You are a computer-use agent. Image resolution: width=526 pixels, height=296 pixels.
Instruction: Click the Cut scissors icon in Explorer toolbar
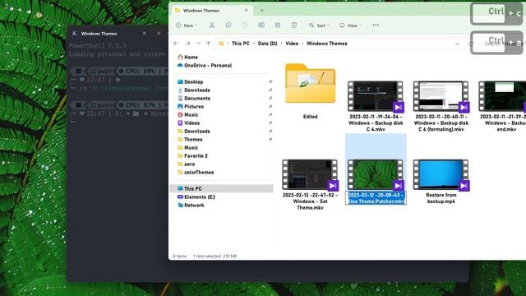(x=212, y=25)
